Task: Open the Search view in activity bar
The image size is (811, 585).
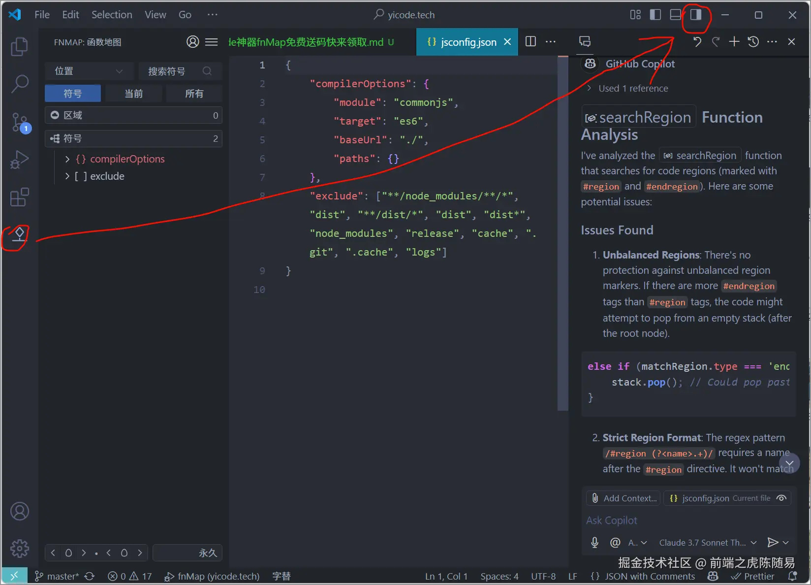Action: click(x=20, y=84)
